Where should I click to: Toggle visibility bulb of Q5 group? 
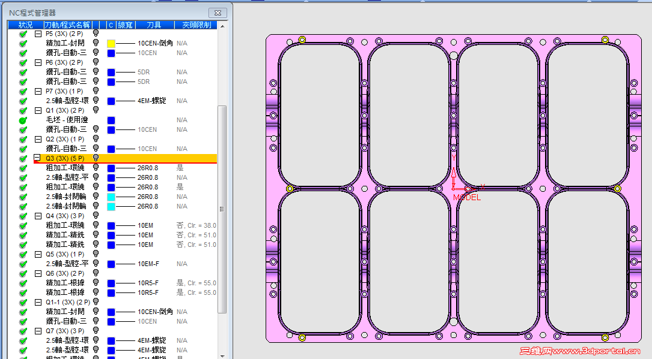pyautogui.click(x=96, y=254)
